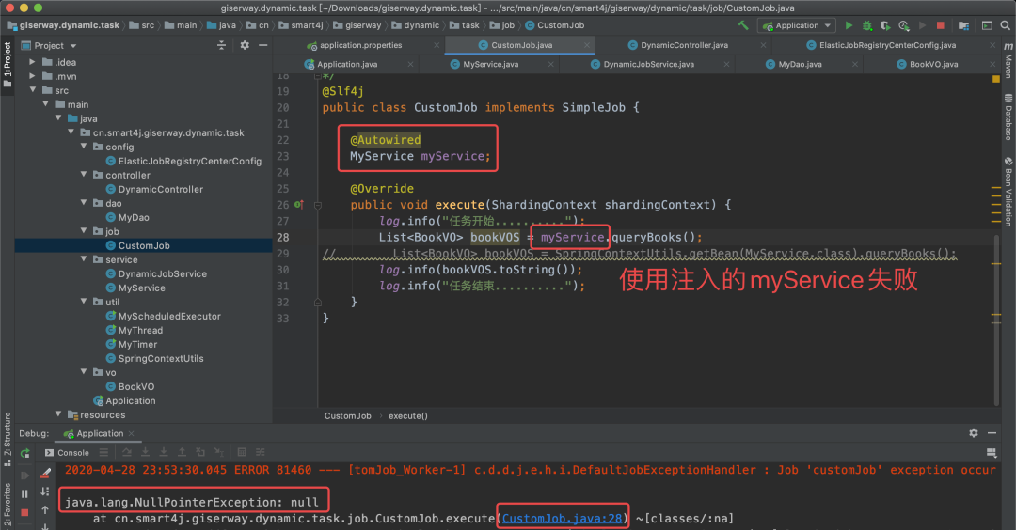The image size is (1016, 530).
Task: Click the Run to Cursor icon
Action: click(219, 452)
